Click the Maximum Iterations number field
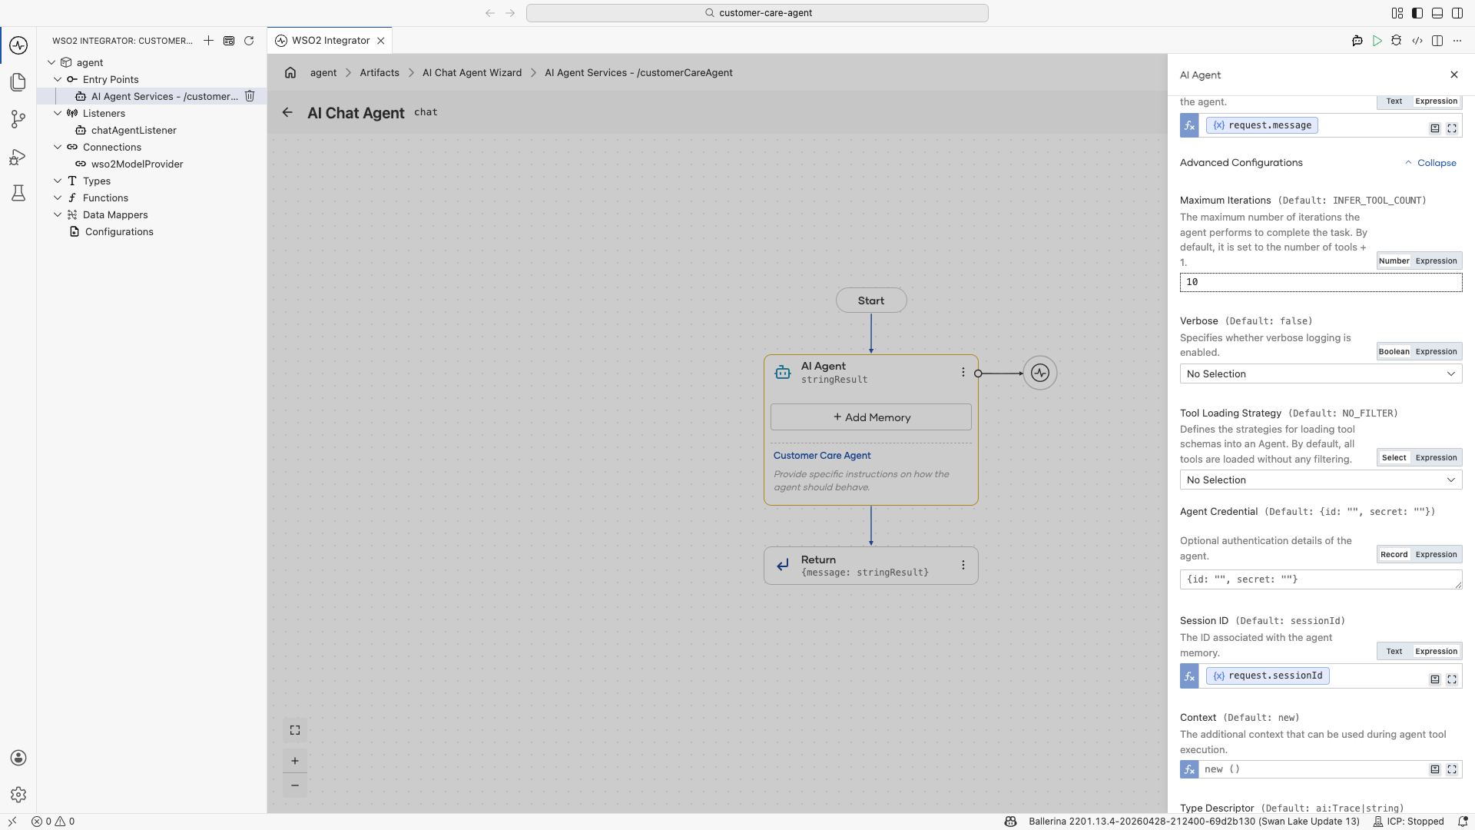This screenshot has width=1475, height=830. pos(1321,282)
